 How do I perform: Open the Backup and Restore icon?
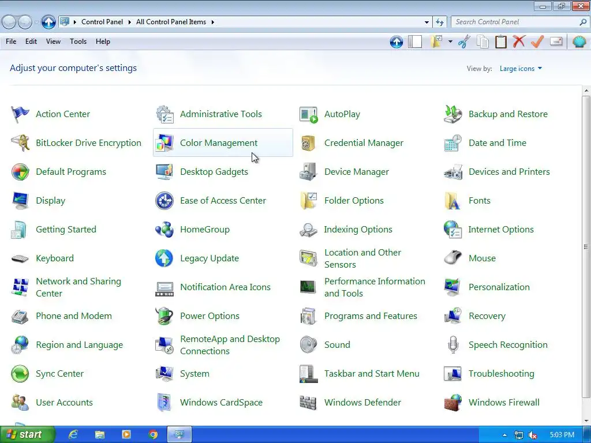[x=452, y=114]
